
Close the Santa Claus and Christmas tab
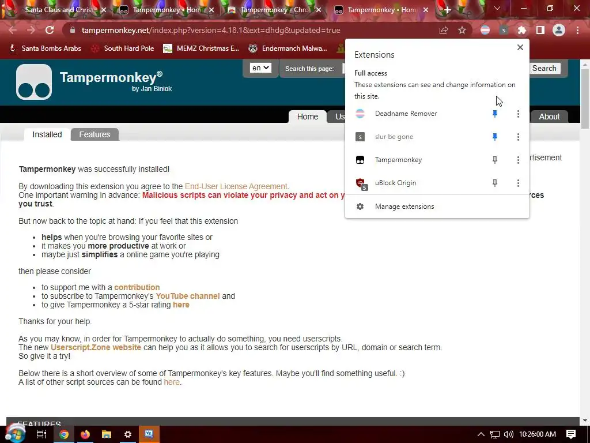tap(104, 10)
